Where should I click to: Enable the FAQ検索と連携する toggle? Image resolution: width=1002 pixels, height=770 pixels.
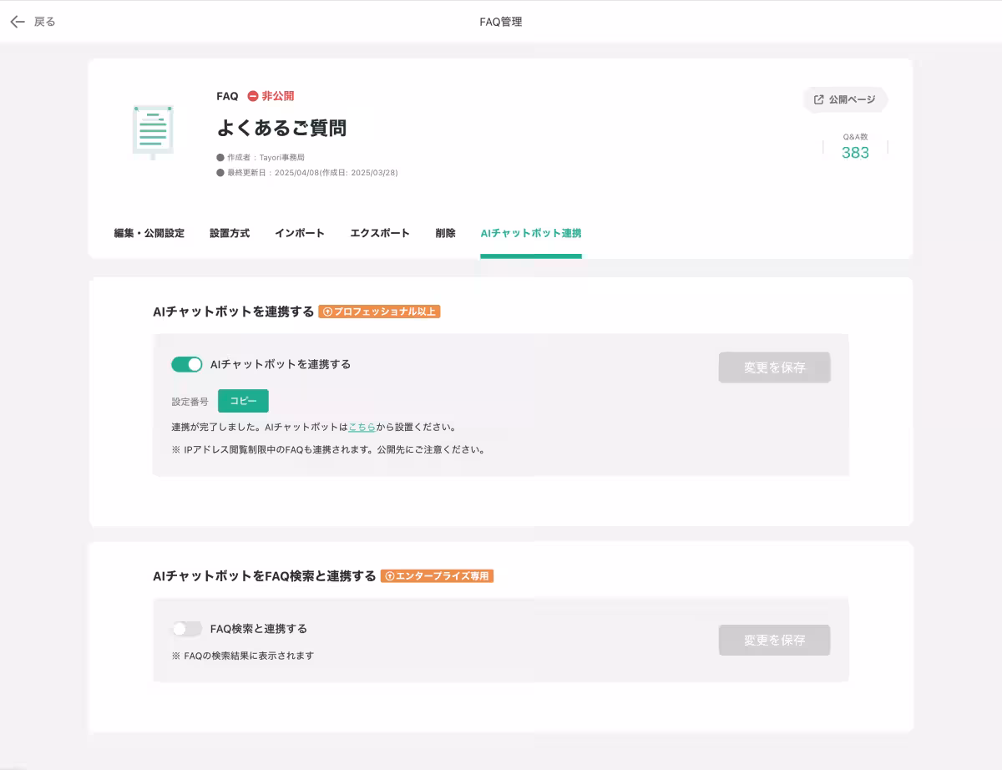coord(187,630)
